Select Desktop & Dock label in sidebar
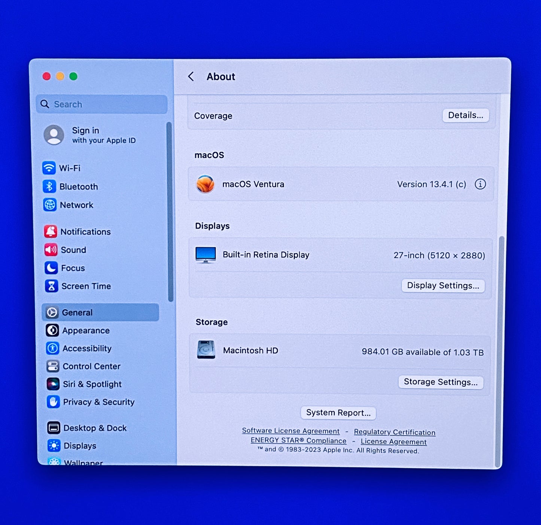This screenshot has width=541, height=525. pyautogui.click(x=95, y=428)
